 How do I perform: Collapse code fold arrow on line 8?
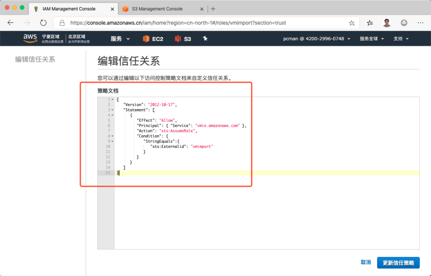(x=112, y=136)
